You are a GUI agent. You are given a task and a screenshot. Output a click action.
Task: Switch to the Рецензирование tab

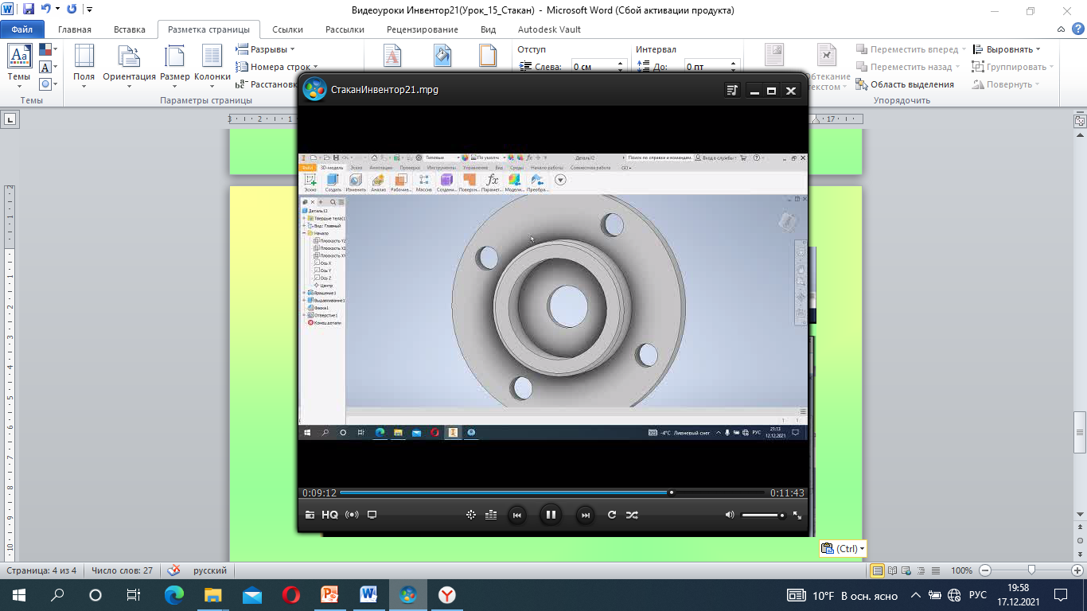pyautogui.click(x=423, y=29)
